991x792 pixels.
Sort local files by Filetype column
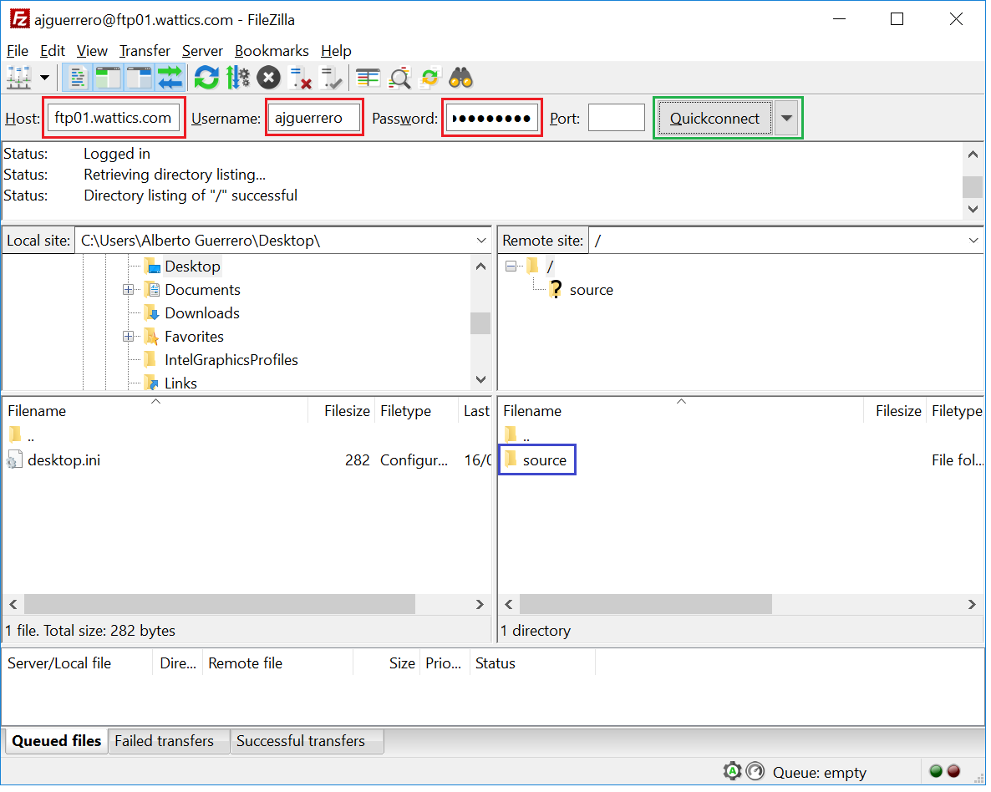[415, 412]
